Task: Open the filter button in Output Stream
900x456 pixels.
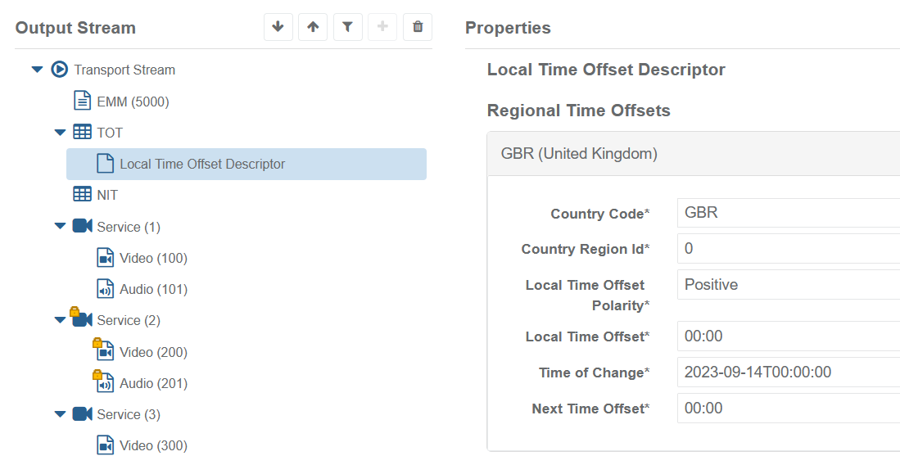Action: pos(347,27)
